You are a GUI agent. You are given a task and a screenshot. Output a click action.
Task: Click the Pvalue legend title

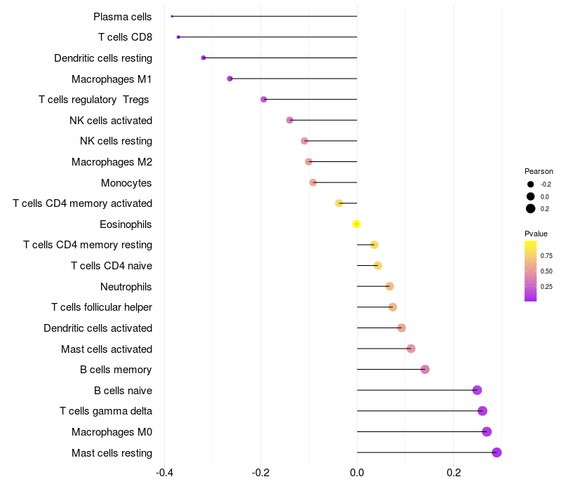[536, 234]
